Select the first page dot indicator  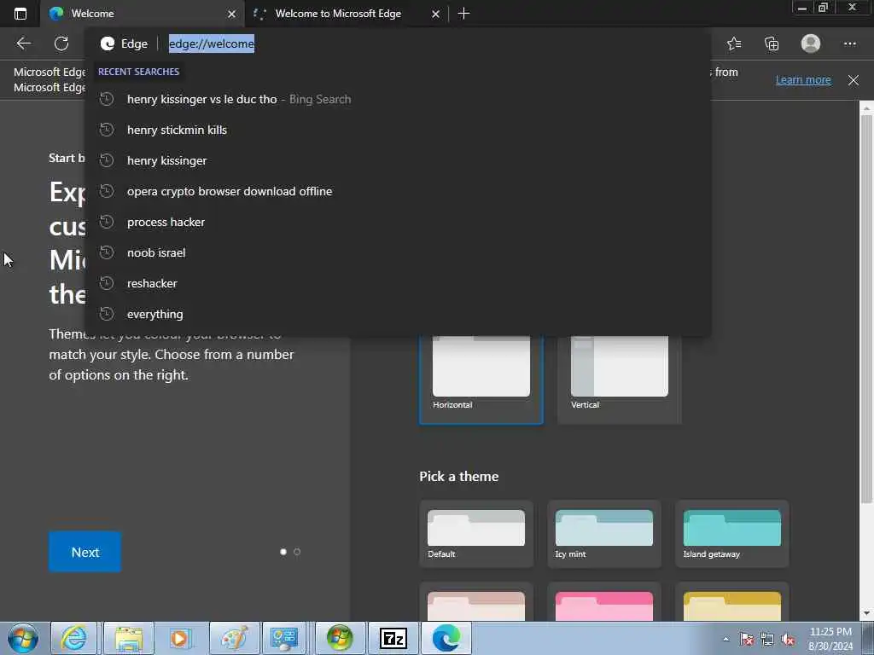[283, 552]
